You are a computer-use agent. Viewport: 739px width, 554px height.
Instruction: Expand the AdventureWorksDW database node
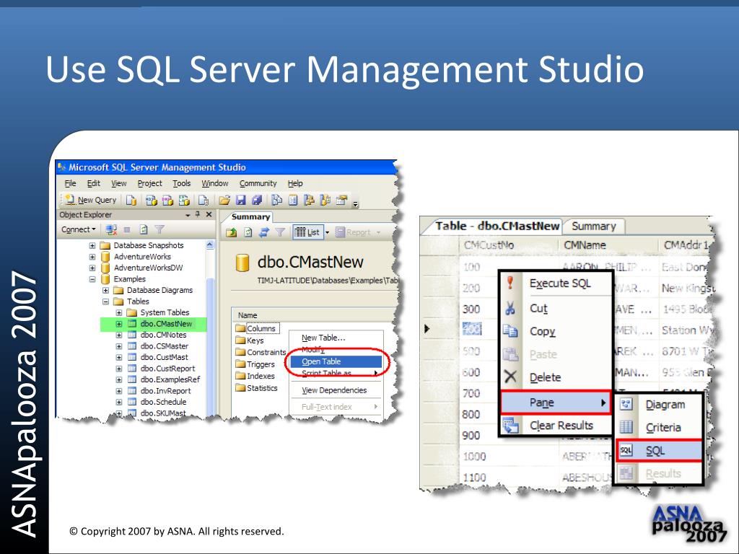[x=92, y=268]
